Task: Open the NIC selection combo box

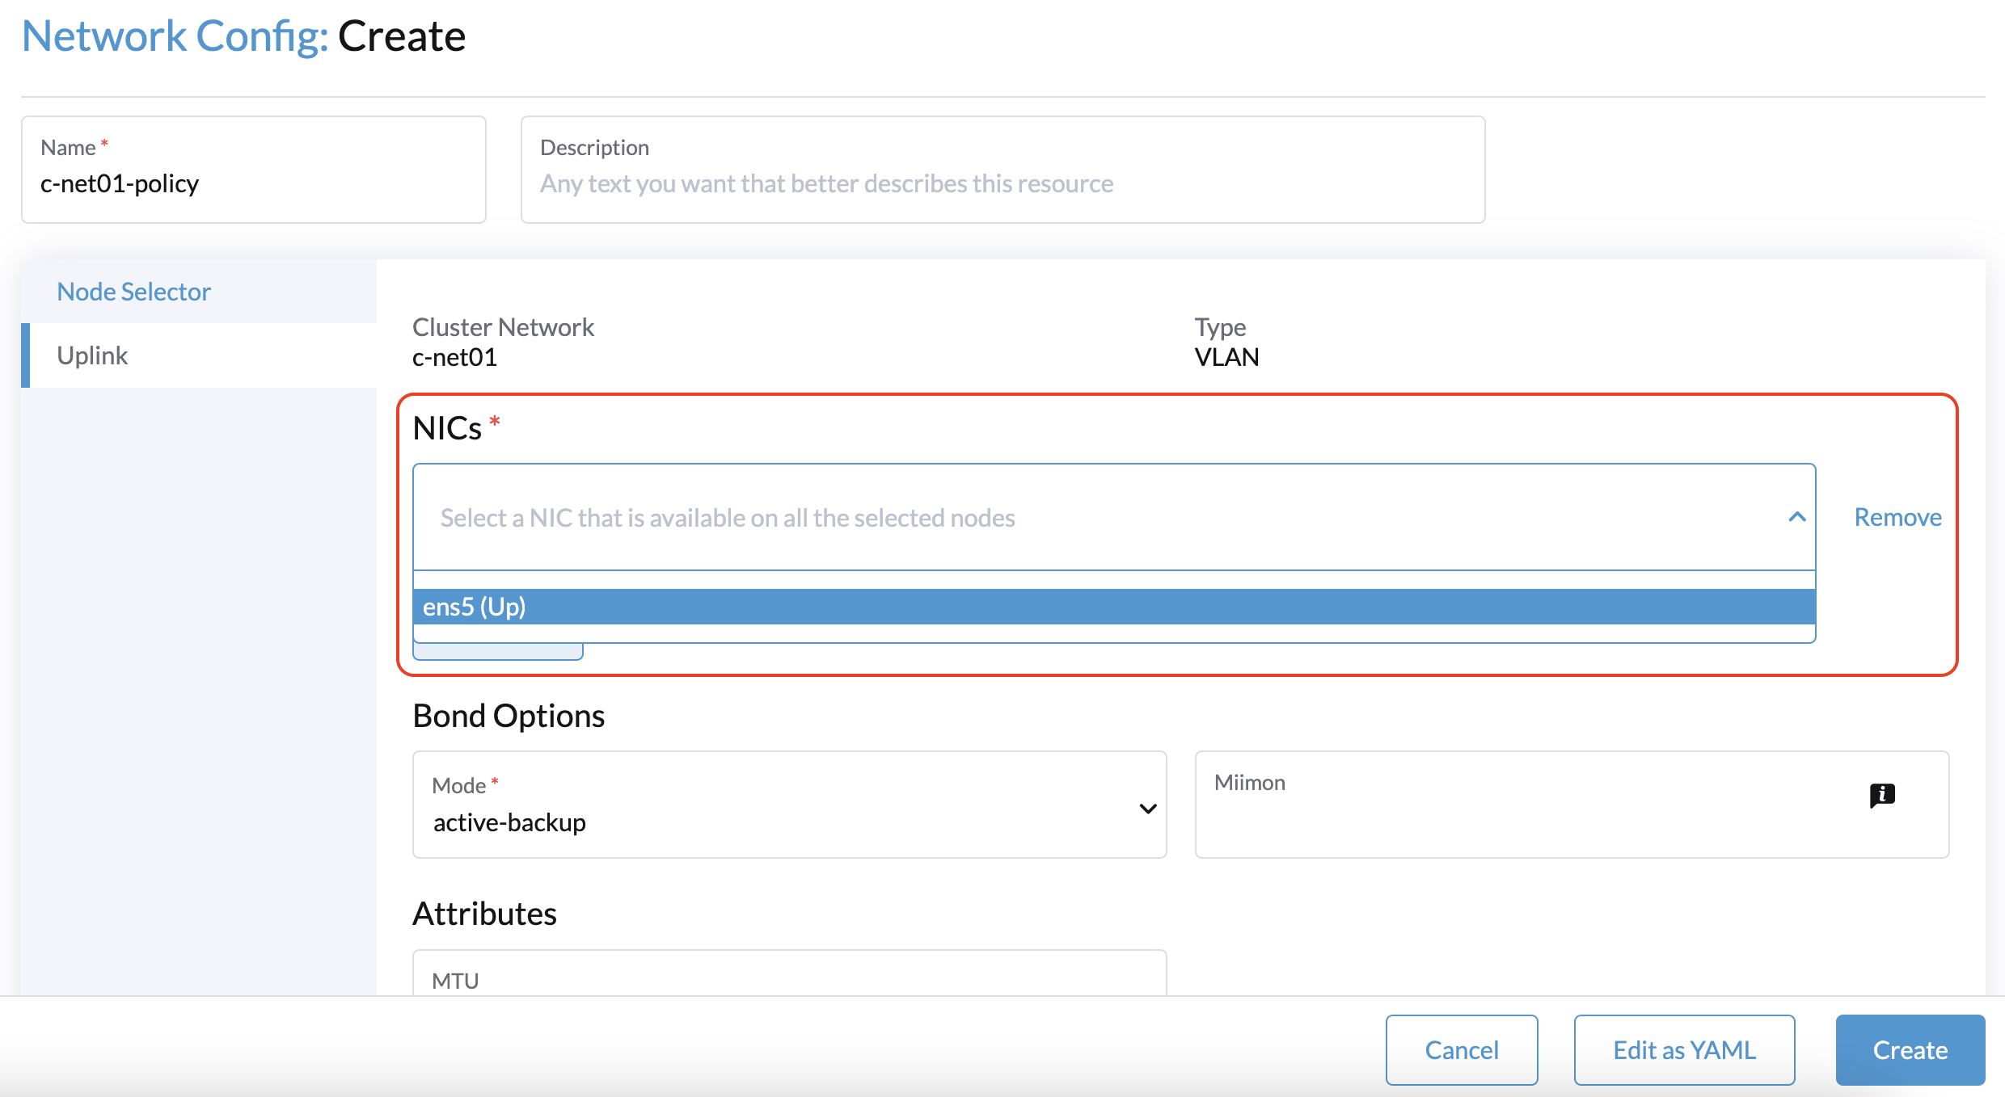Action: [x=1100, y=517]
